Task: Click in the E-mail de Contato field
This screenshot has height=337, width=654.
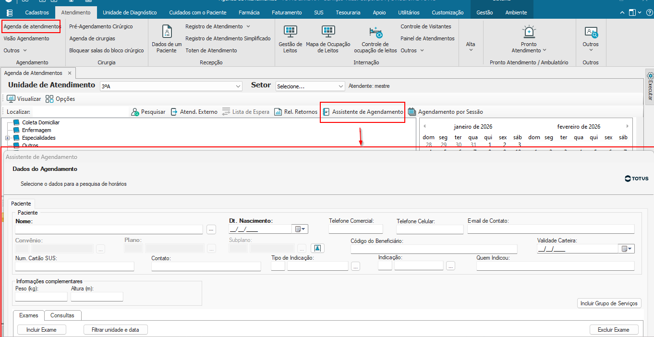Action: [551, 229]
